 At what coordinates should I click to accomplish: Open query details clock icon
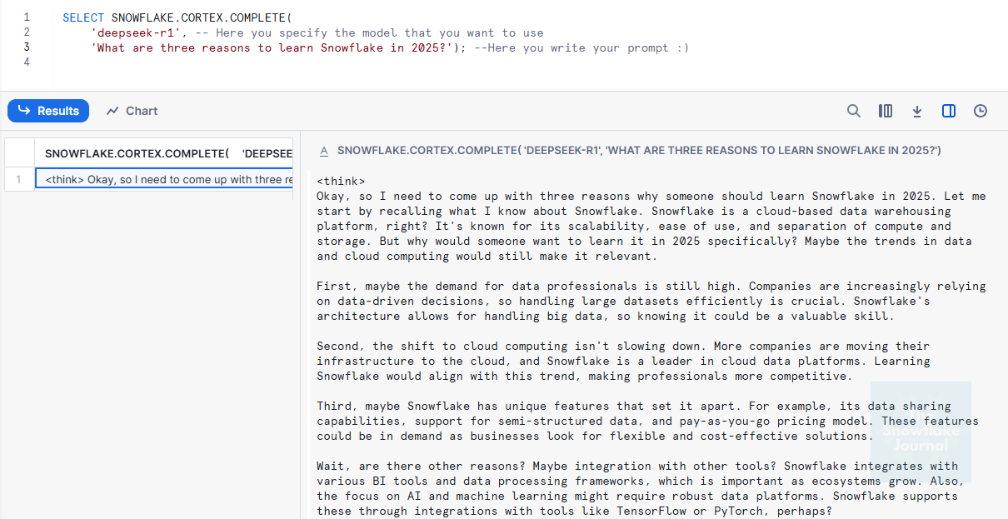[981, 111]
